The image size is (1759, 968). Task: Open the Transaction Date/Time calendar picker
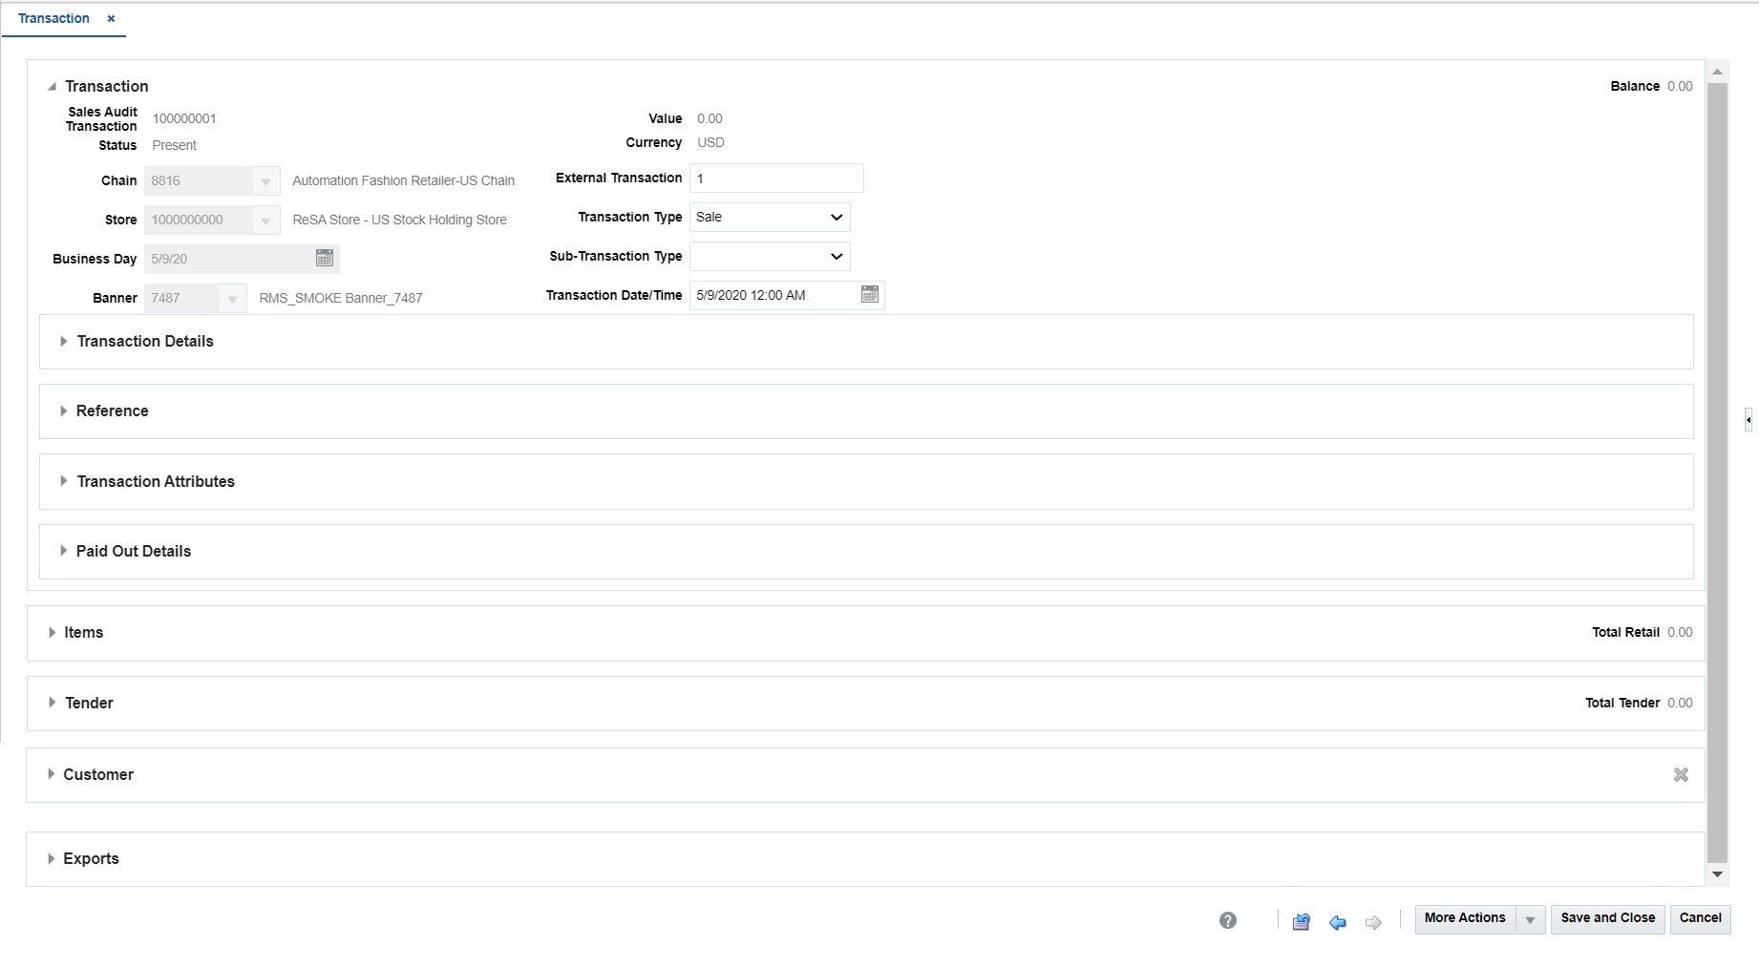tap(869, 294)
